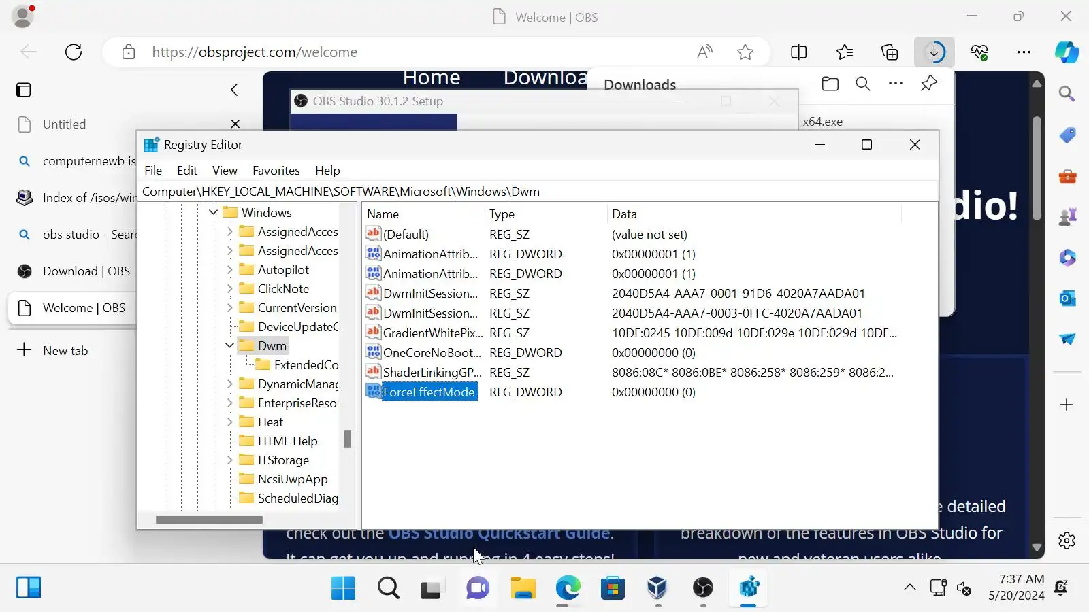Viewport: 1089px width, 612px height.
Task: Switch to the Untitled tab
Action: click(128, 124)
